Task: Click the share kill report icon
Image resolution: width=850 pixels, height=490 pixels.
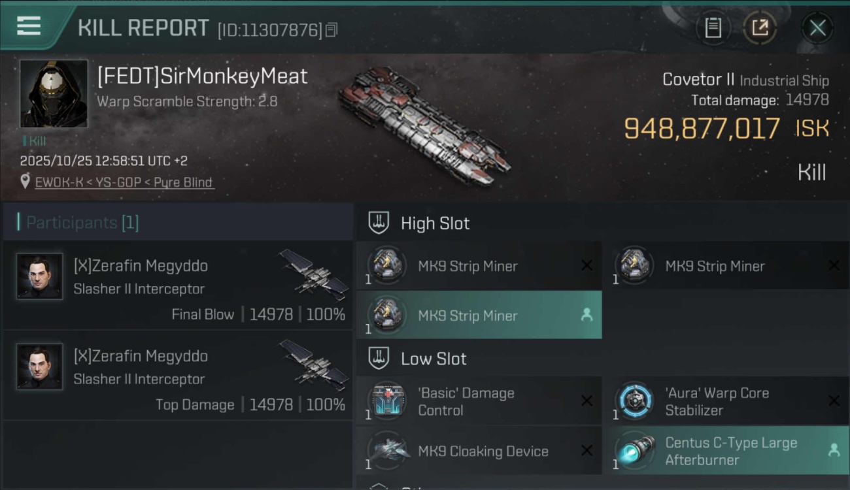Action: pos(759,27)
